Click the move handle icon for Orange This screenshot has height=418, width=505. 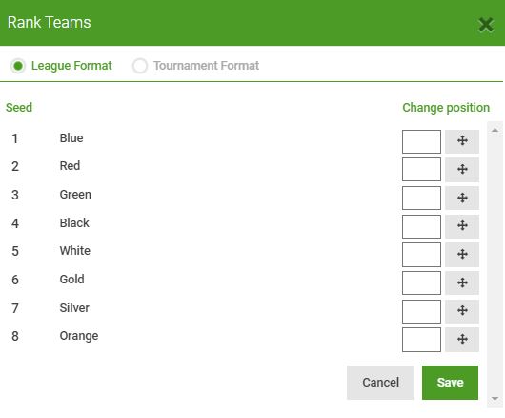(x=462, y=340)
